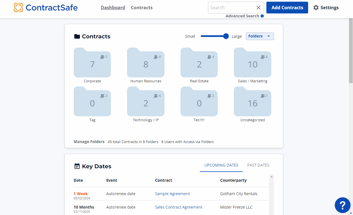This screenshot has height=215, width=353.
Task: Click users icon on Uncategorized folder
Action: click(262, 96)
